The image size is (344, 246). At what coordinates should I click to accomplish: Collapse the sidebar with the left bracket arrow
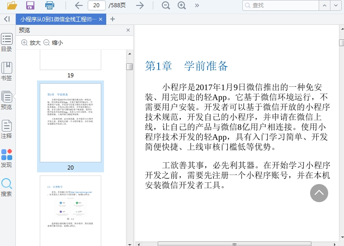(7, 19)
